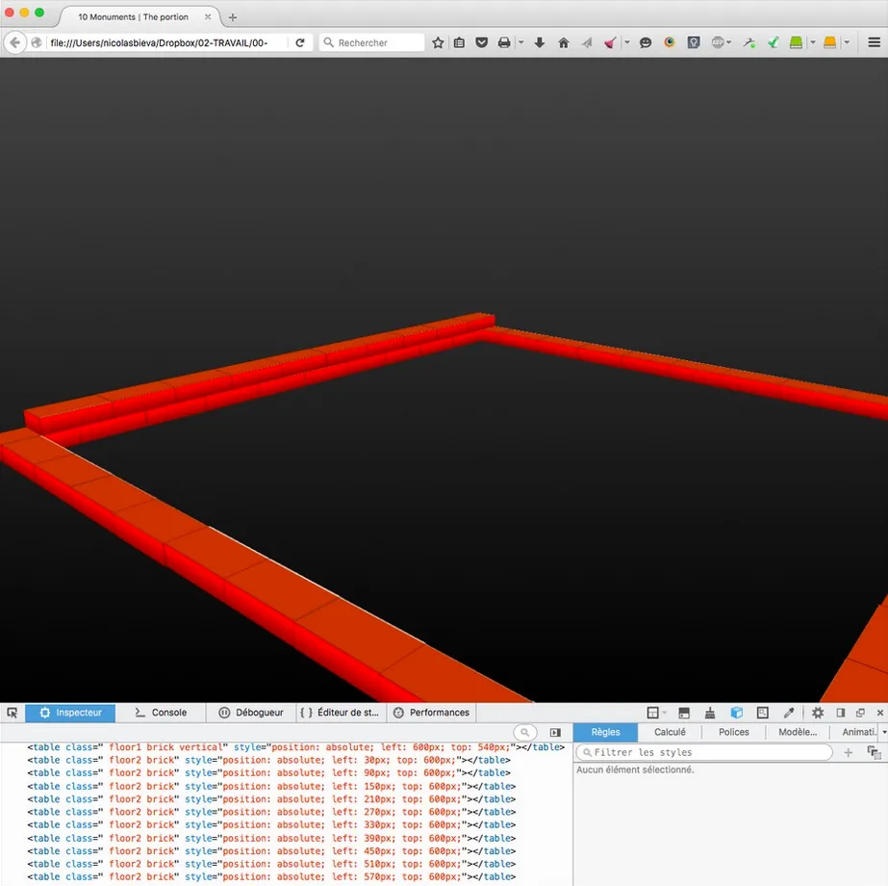Bookmark this page with the star icon
This screenshot has height=886, width=888.
tap(438, 42)
